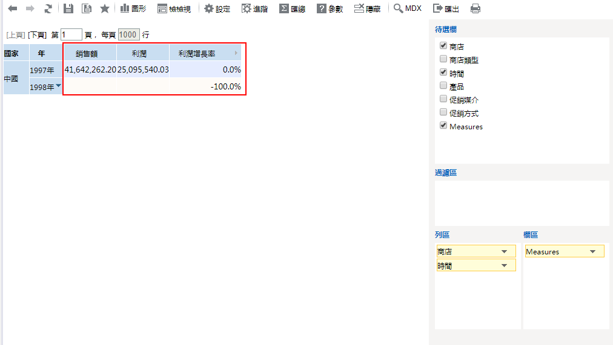Click the page number input field
Viewport: 613px width, 345px height.
pyautogui.click(x=71, y=34)
